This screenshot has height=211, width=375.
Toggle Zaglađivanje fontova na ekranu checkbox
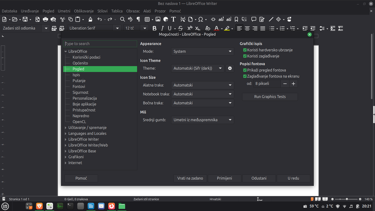coord(245,76)
